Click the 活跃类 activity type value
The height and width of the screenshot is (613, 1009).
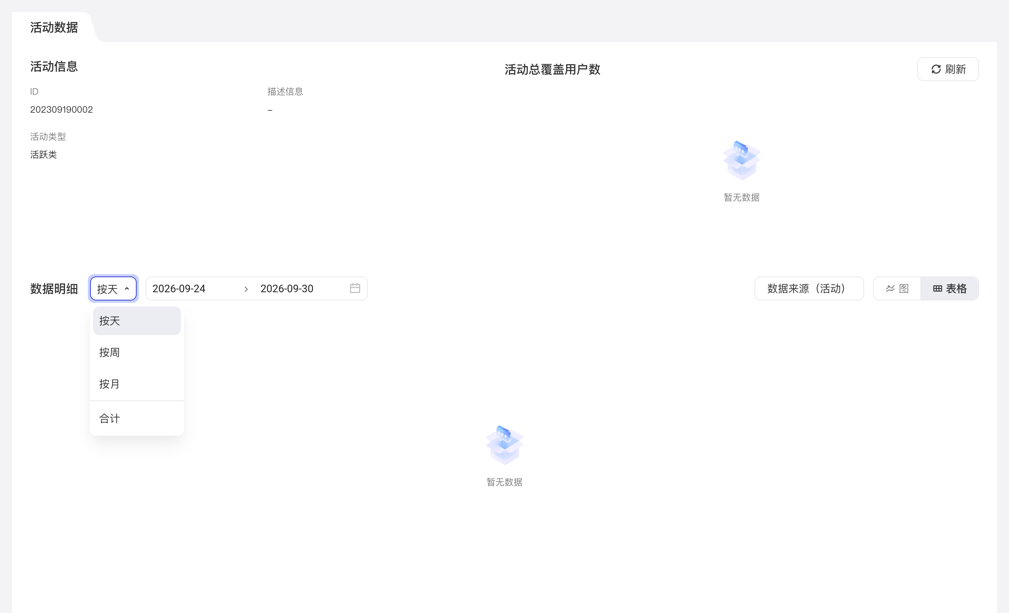coord(44,154)
